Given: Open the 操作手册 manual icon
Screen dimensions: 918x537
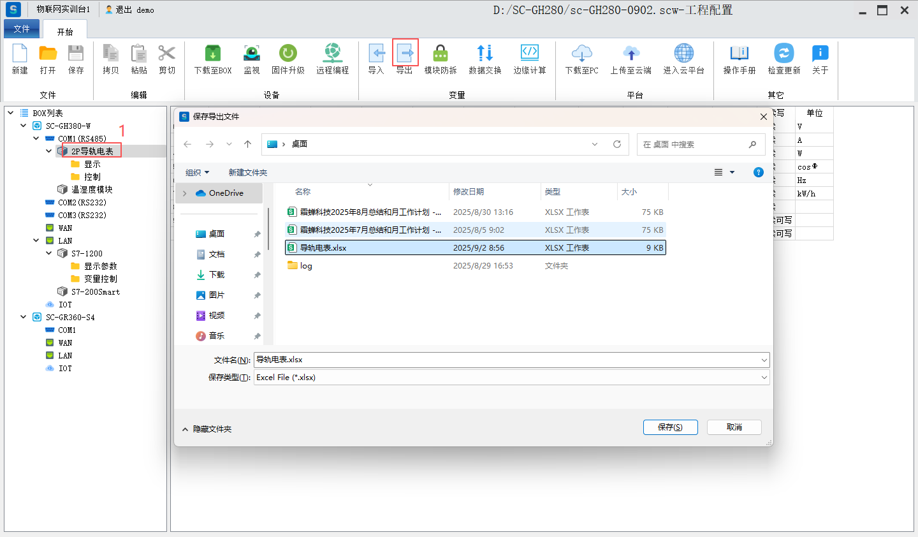Looking at the screenshot, I should point(739,54).
